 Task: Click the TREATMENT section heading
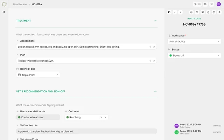tap(23, 21)
